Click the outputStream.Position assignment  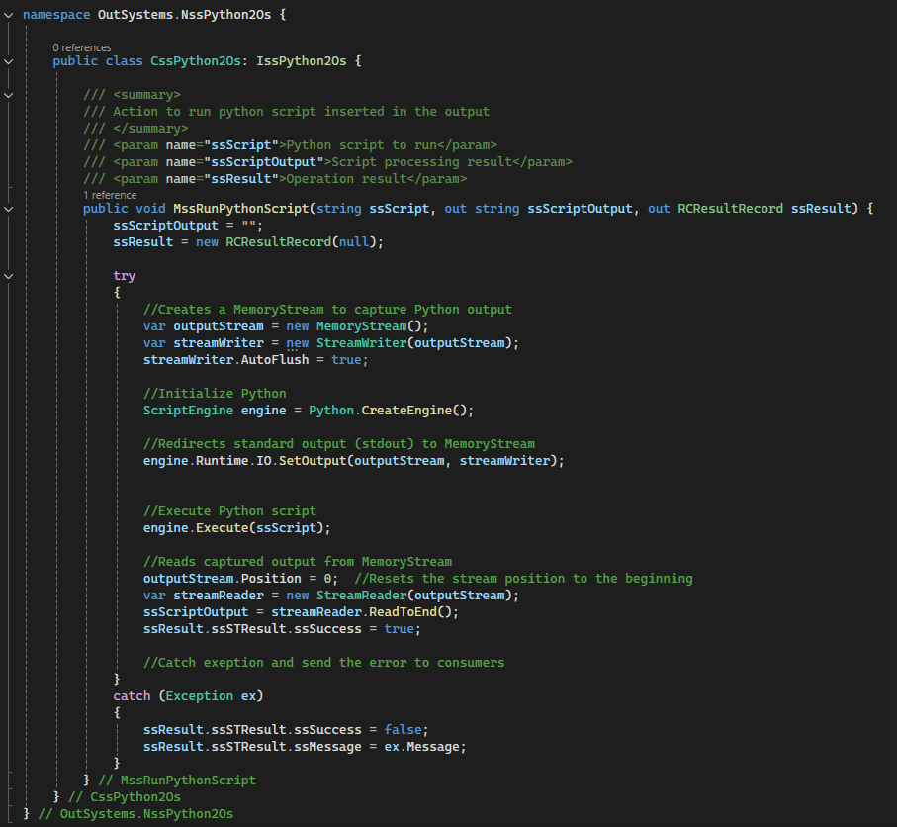tap(240, 579)
